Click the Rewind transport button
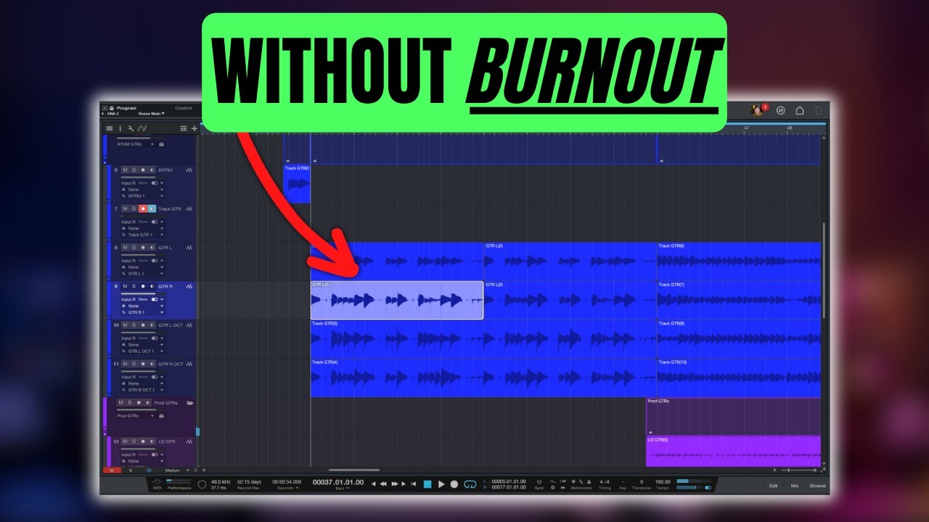Viewport: 929px width, 522px height. click(x=383, y=484)
